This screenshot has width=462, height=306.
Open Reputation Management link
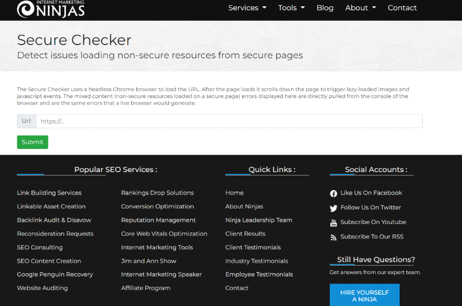(x=158, y=220)
